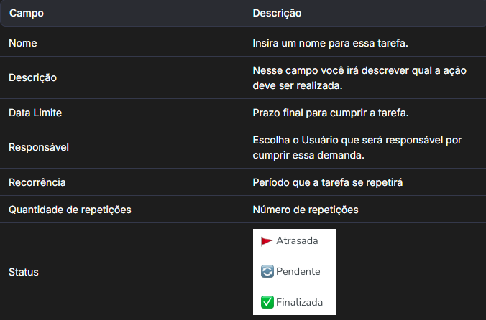Click the Atrasada status label
Screen dimensions: 486x320
297,241
